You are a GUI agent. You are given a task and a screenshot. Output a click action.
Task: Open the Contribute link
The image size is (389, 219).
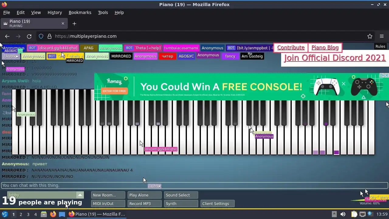tap(291, 48)
